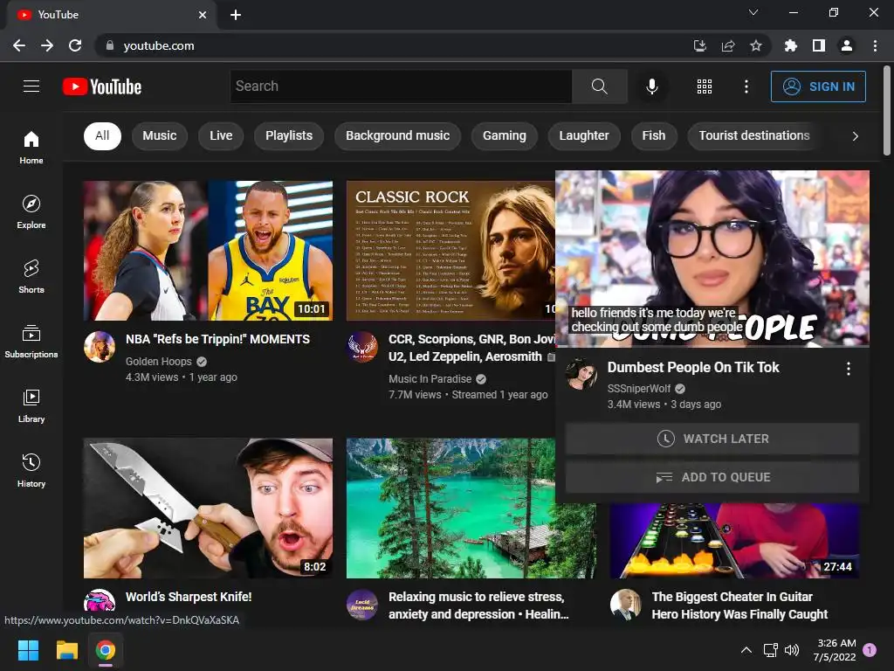Go to Home in sidebar

pyautogui.click(x=31, y=147)
